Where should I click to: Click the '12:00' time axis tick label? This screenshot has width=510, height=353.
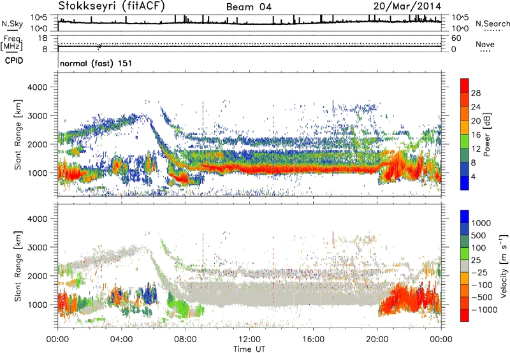pos(249,340)
